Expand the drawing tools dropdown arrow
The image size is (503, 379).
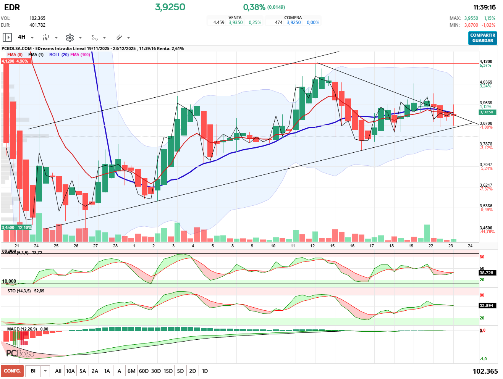pyautogui.click(x=128, y=38)
